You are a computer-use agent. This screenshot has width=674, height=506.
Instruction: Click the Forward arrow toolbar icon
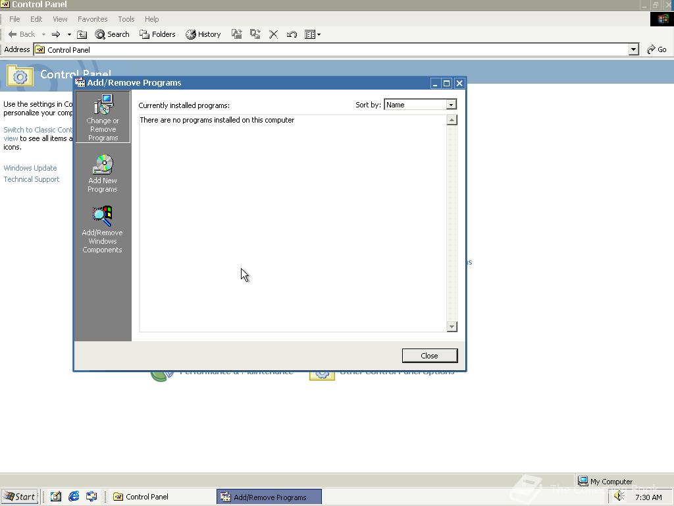pyautogui.click(x=56, y=34)
